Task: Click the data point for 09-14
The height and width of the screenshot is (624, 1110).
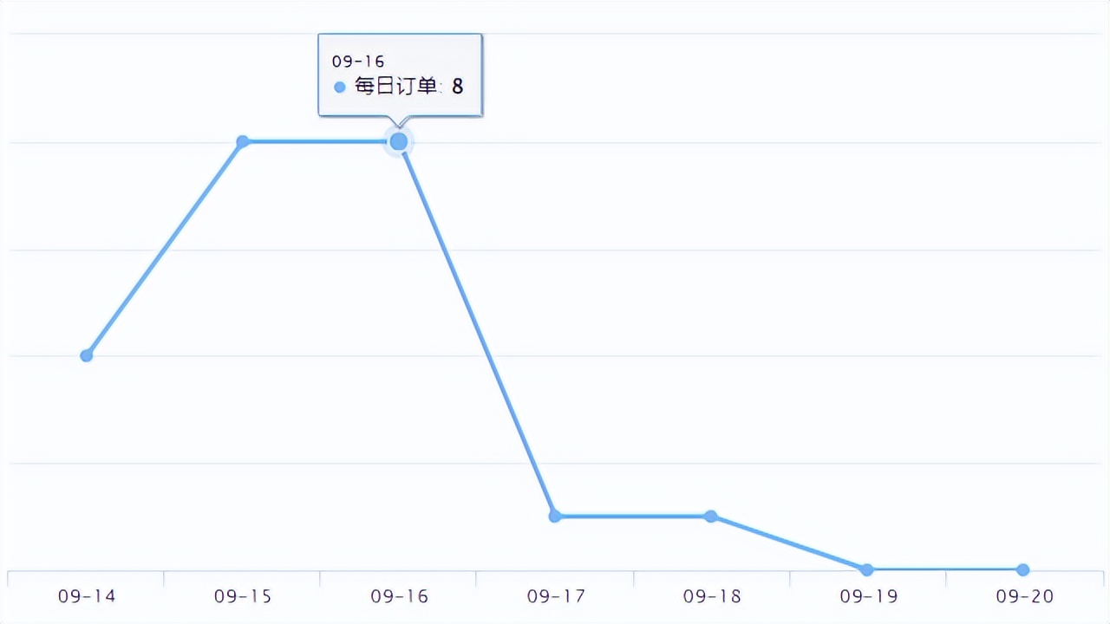Action: click(x=87, y=355)
